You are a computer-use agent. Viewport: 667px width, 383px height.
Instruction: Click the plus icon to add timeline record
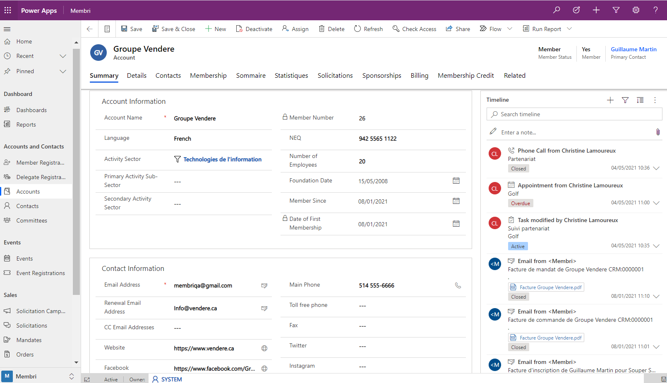(x=610, y=100)
